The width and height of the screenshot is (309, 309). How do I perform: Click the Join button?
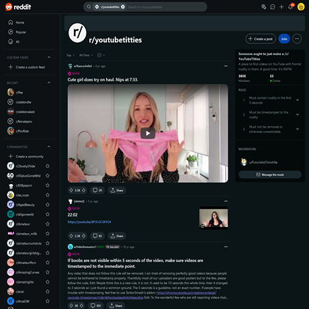(284, 39)
